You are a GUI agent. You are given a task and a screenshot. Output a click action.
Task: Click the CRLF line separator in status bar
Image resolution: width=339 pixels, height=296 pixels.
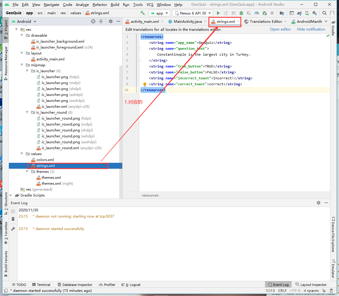pyautogui.click(x=282, y=291)
